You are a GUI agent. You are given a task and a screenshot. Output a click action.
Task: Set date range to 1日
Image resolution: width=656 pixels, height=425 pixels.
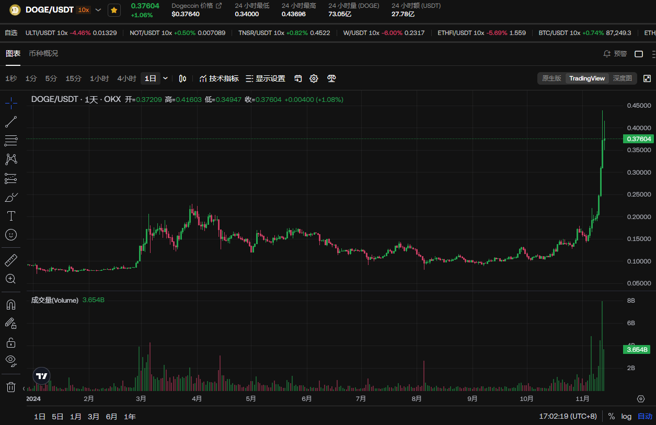point(40,417)
